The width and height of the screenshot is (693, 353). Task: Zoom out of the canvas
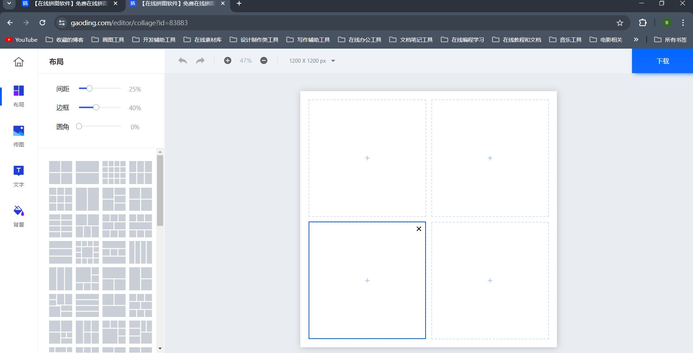point(264,61)
